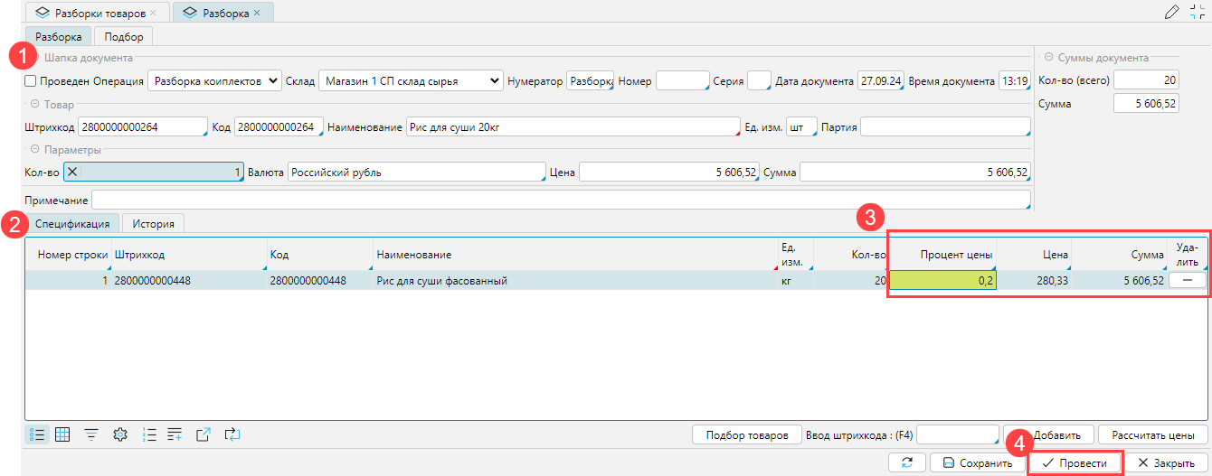Collapse the Товар section
This screenshot has width=1212, height=476.
(34, 105)
